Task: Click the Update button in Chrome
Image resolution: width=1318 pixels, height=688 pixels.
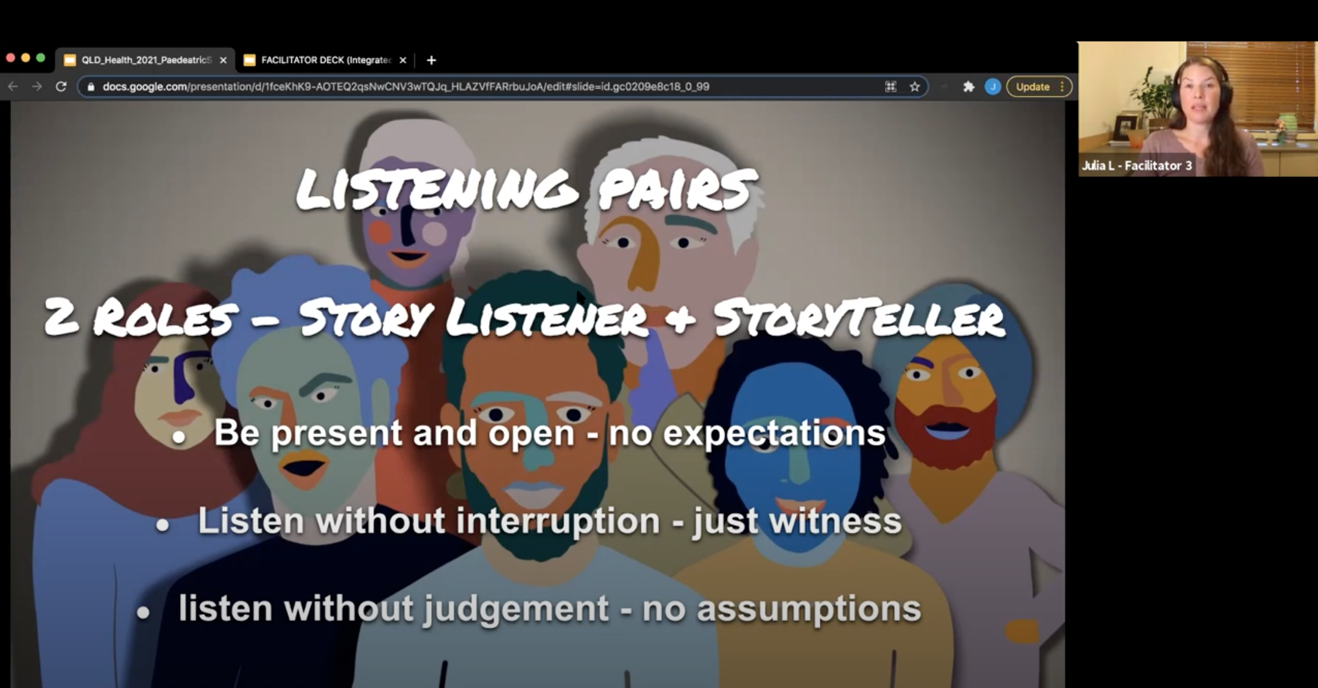Action: [x=1032, y=86]
